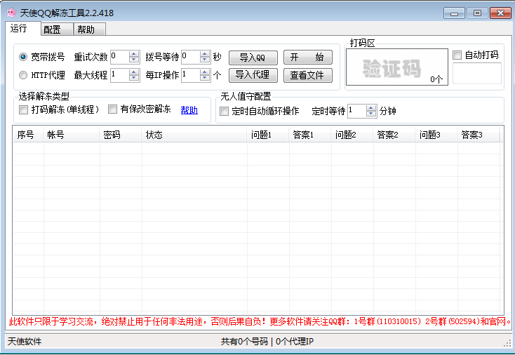The width and height of the screenshot is (515, 355).
Task: Click the 答案1 column header
Action: point(310,135)
